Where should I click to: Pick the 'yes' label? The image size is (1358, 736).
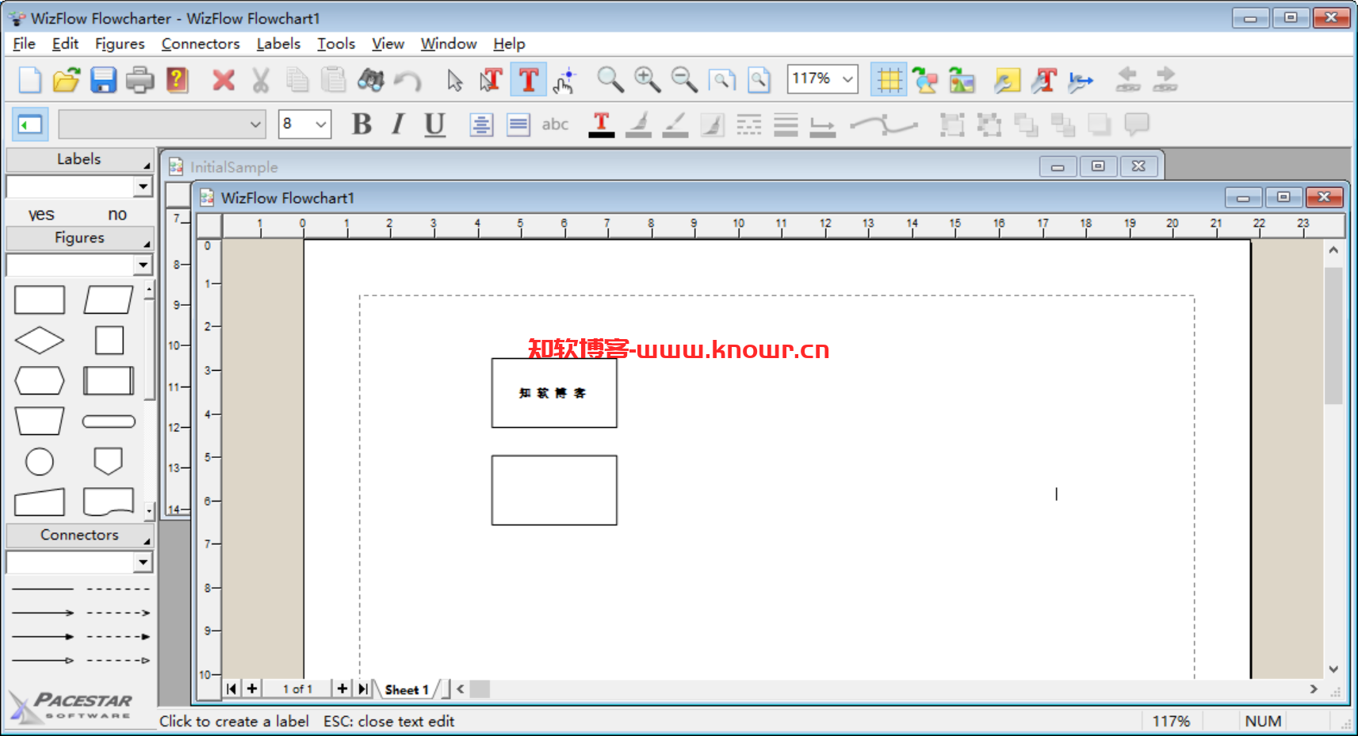pyautogui.click(x=41, y=214)
